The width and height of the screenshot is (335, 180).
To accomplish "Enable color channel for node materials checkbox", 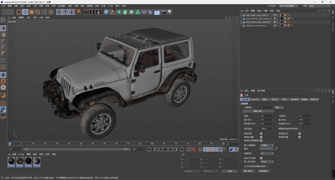I will pos(267,166).
